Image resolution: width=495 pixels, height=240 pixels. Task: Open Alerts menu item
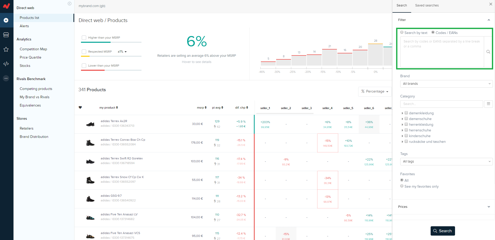click(x=24, y=26)
